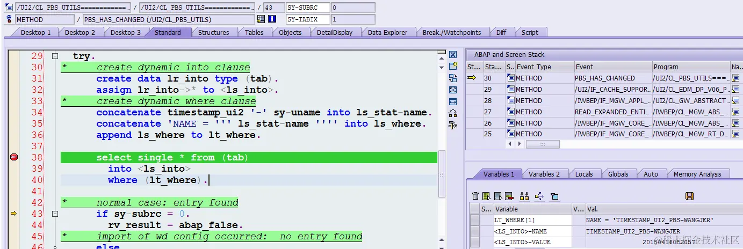
Task: Switch to the Variables 2 tab
Action: (x=544, y=174)
